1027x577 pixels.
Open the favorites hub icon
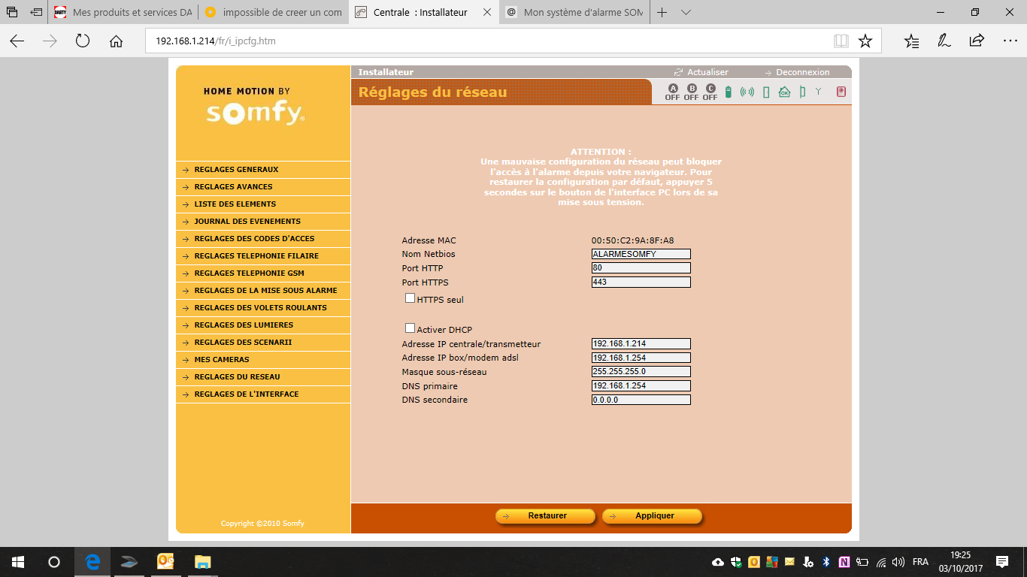tap(911, 41)
